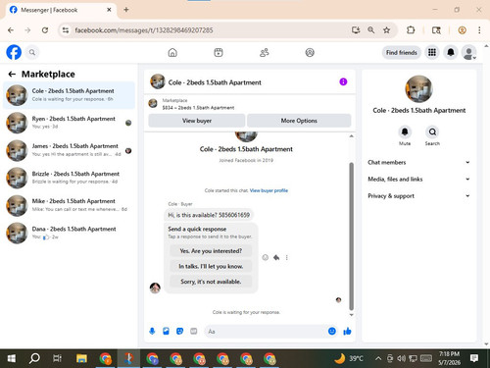
Task: Open the Notifications bell in header
Action: tap(451, 52)
